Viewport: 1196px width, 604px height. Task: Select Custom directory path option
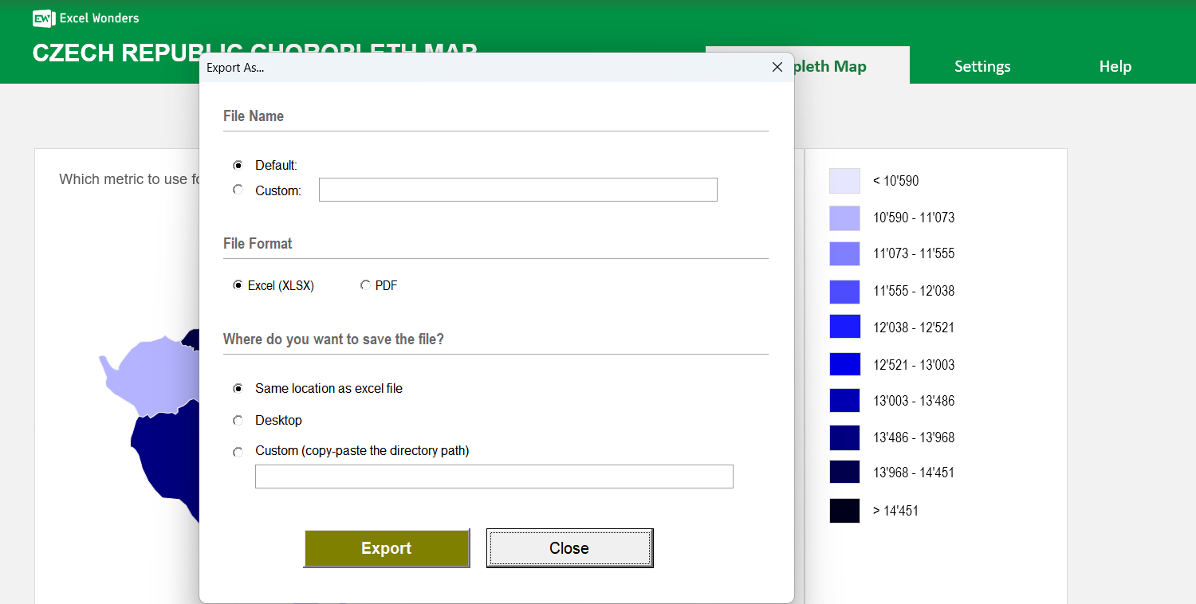click(x=238, y=452)
